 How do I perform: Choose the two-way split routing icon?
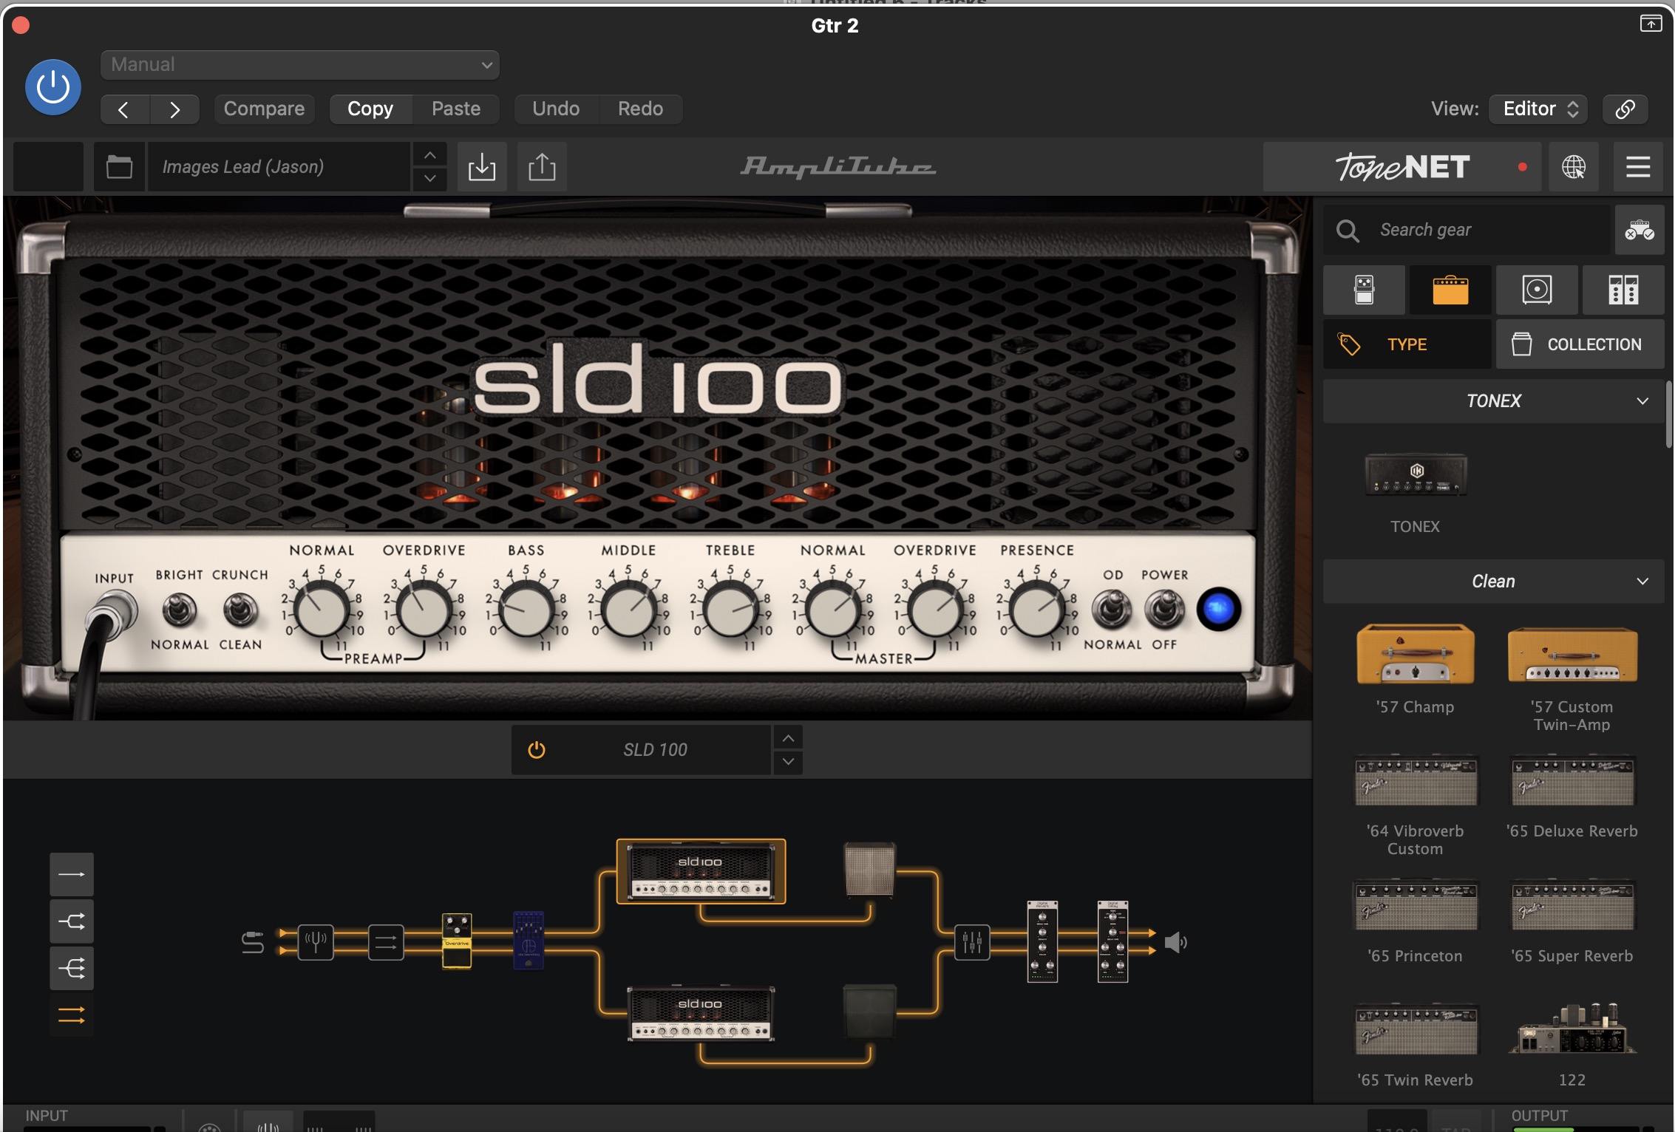72,921
